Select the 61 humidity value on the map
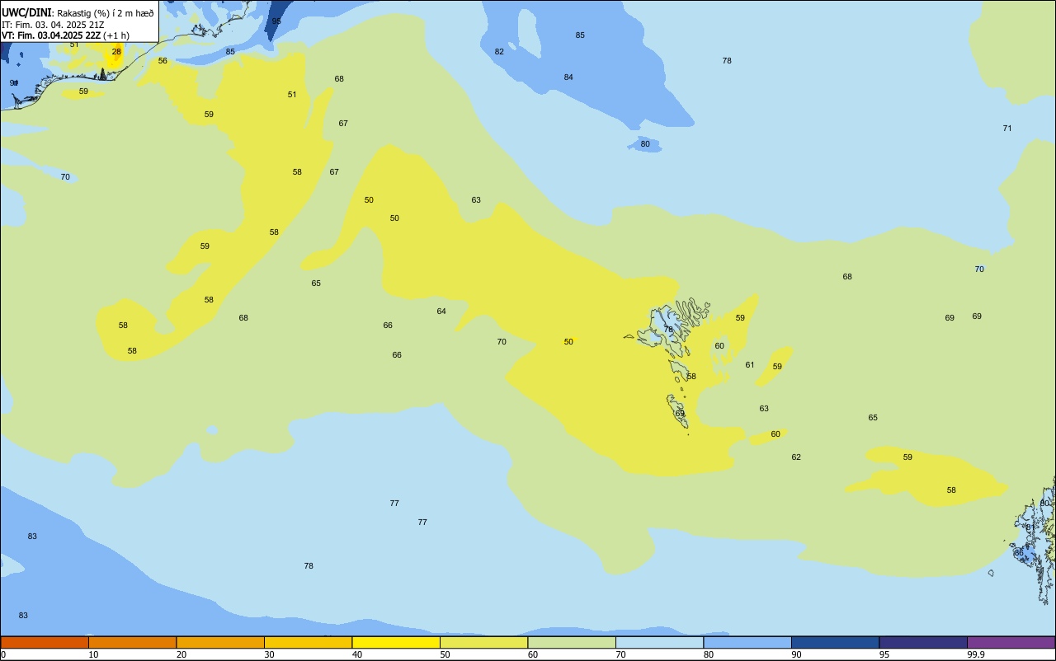Screen dimensions: 1056x661 pyautogui.click(x=750, y=364)
